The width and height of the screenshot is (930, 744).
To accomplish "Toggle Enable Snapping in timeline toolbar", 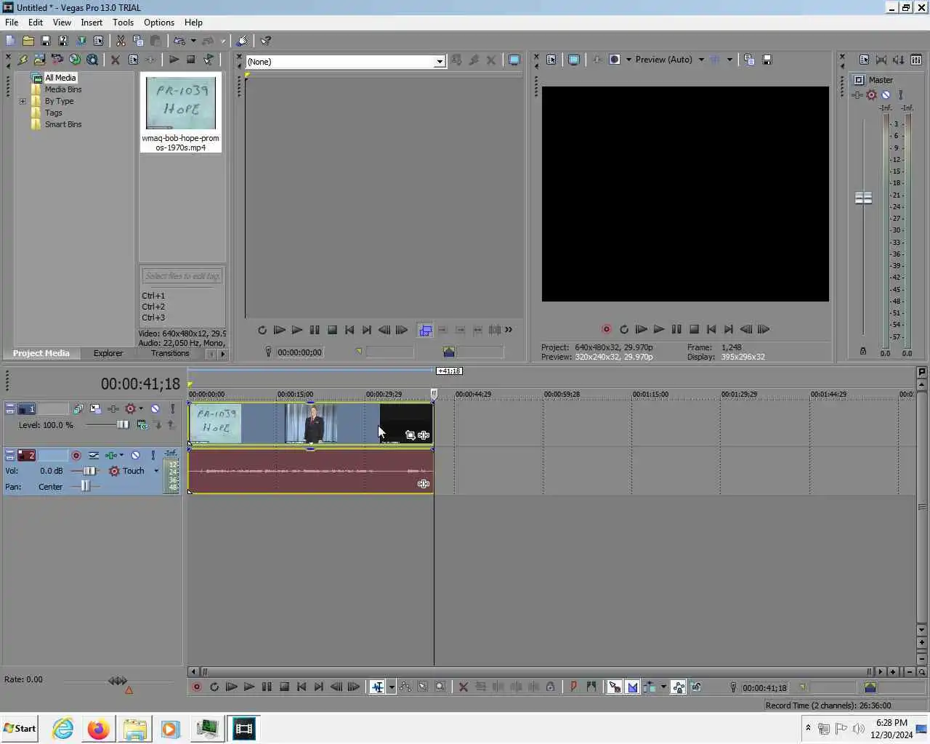I will (x=615, y=687).
